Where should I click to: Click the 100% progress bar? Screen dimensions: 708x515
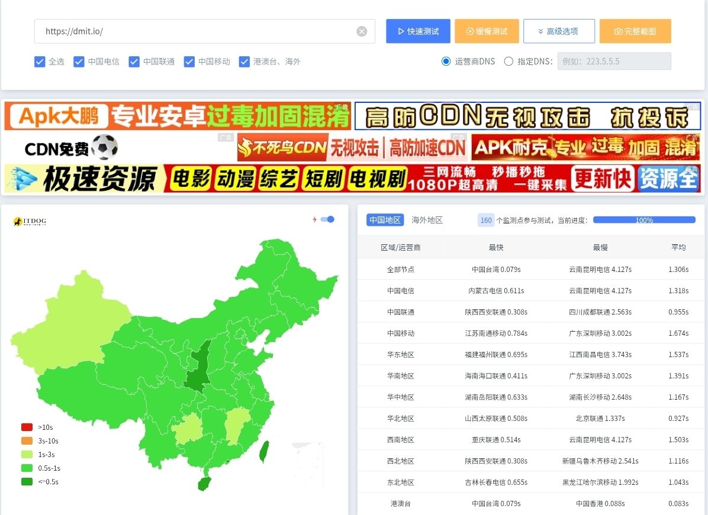(x=644, y=220)
